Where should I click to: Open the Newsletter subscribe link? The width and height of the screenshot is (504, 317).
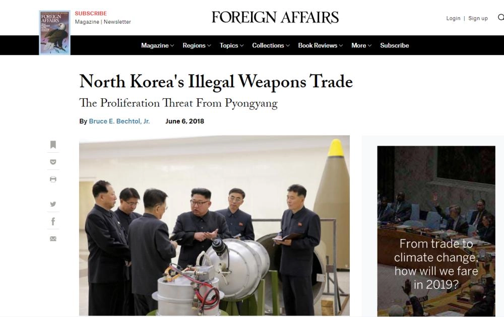pyautogui.click(x=117, y=22)
